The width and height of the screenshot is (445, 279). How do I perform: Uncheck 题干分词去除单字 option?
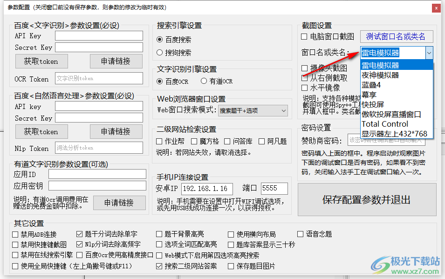[x=80, y=234]
